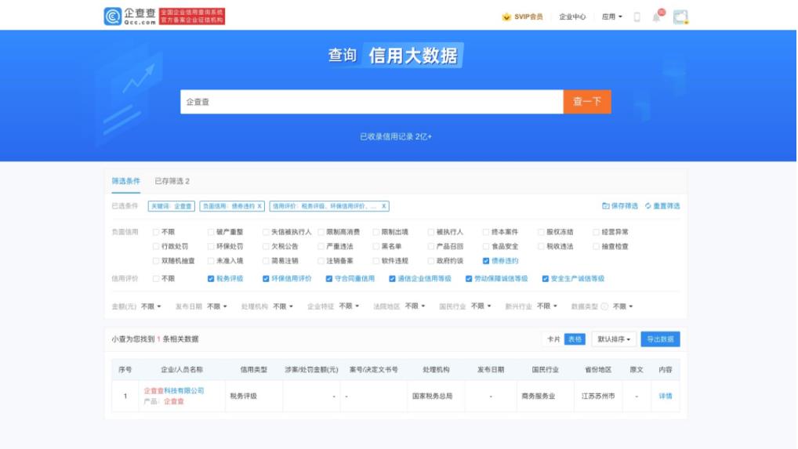798x449 pixels.
Task: Click the mobile phone icon in header
Action: (637, 16)
